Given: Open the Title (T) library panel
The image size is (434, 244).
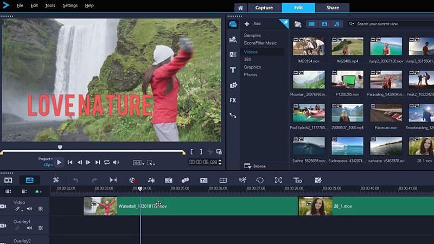Looking at the screenshot, I should pyautogui.click(x=233, y=70).
